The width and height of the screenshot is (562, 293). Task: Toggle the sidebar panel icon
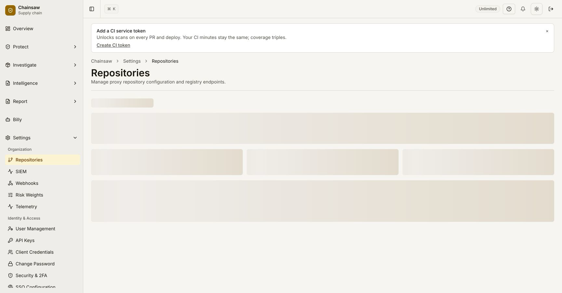[x=92, y=9]
